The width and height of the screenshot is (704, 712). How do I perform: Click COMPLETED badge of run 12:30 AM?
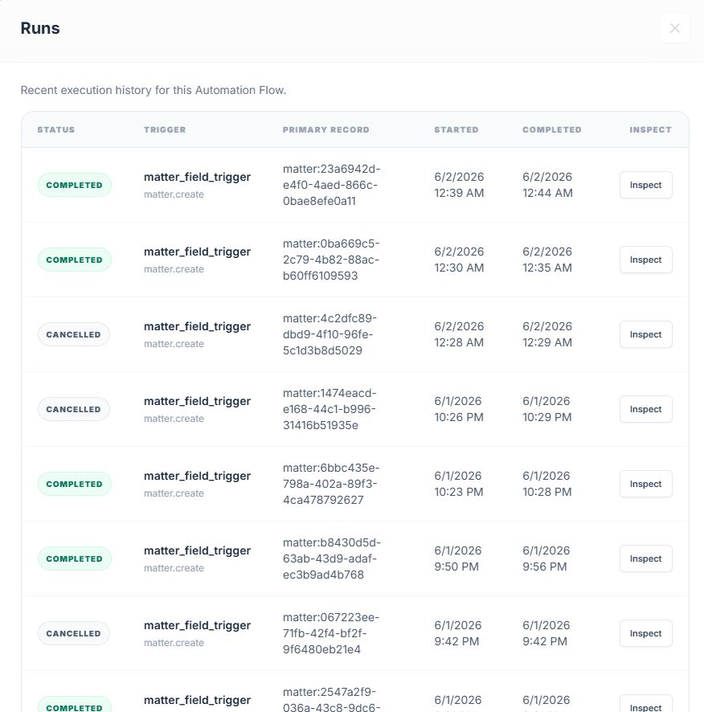tap(75, 260)
